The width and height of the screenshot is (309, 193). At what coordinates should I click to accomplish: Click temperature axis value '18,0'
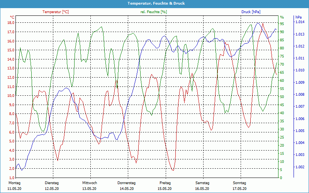pos(11,23)
